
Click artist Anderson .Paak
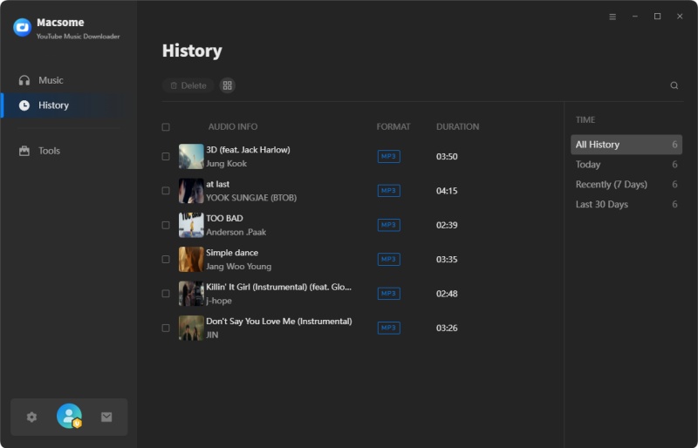pyautogui.click(x=236, y=232)
